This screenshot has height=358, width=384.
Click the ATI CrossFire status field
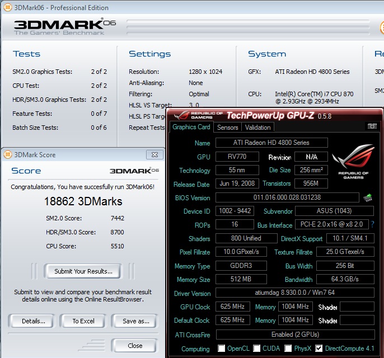296,335
